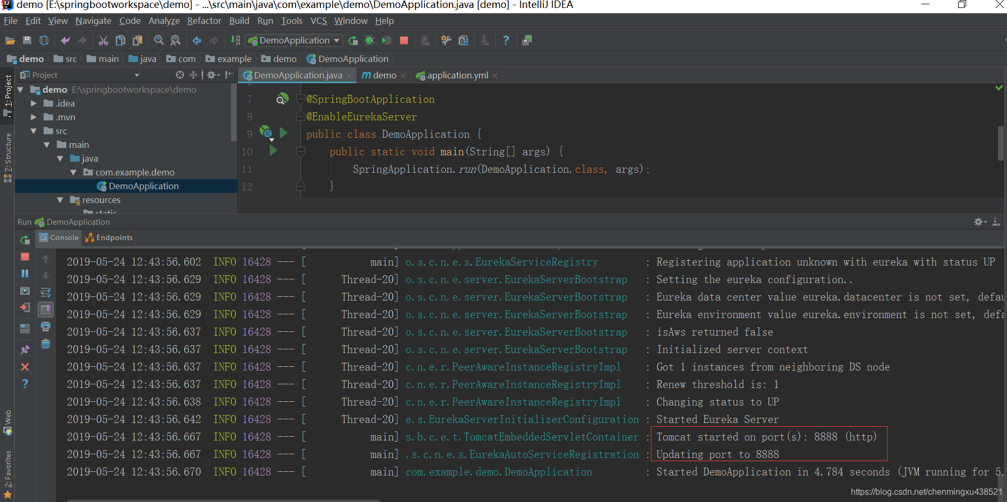1007x502 pixels.
Task: Toggle scroll to end of console
Action: pyautogui.click(x=46, y=309)
